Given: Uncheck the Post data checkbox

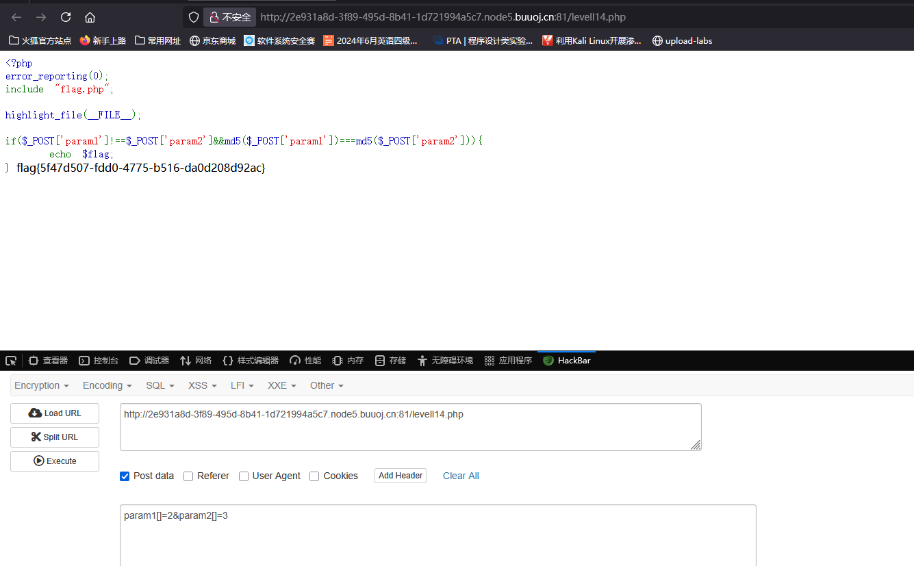Looking at the screenshot, I should (x=125, y=476).
